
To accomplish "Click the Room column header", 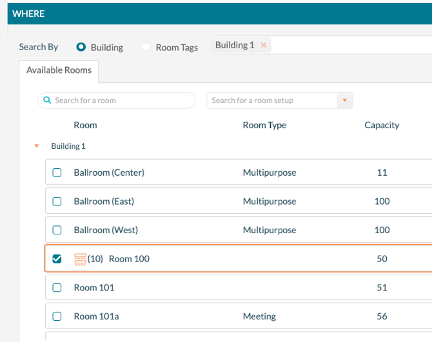I will (x=85, y=125).
